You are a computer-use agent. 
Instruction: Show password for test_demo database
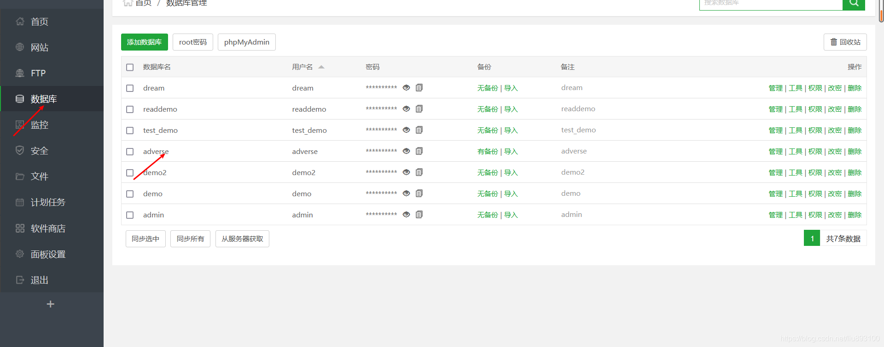[406, 130]
